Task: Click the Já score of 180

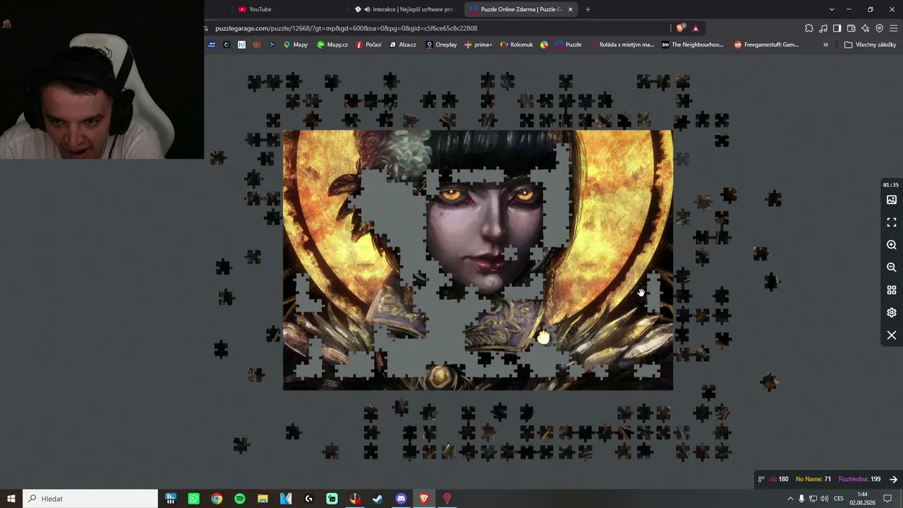Action: [x=779, y=479]
